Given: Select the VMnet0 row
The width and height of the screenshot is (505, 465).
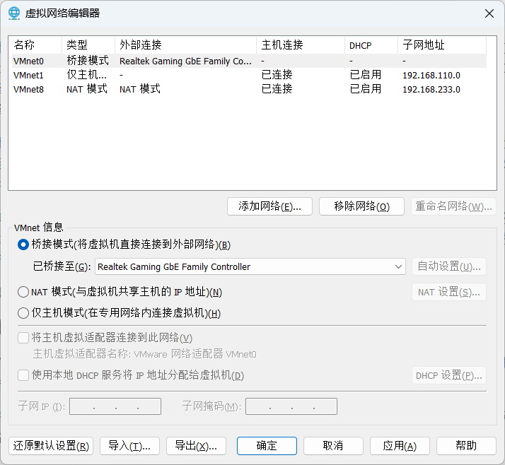Looking at the screenshot, I should coord(249,61).
